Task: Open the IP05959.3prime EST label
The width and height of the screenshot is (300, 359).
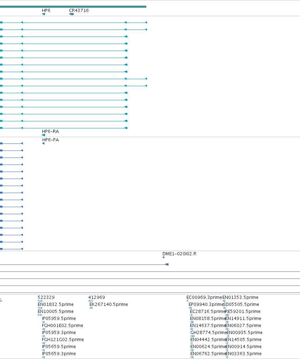Action: (59, 332)
